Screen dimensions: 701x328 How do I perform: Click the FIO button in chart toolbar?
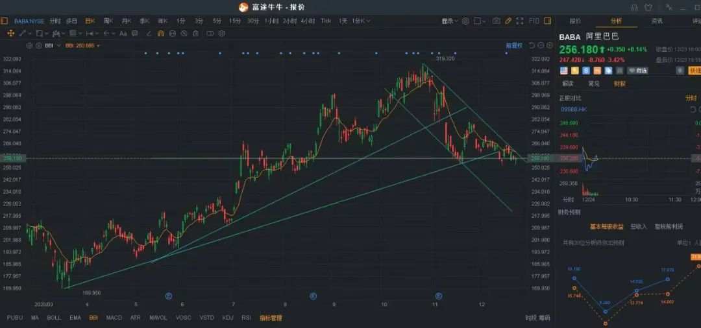point(534,21)
